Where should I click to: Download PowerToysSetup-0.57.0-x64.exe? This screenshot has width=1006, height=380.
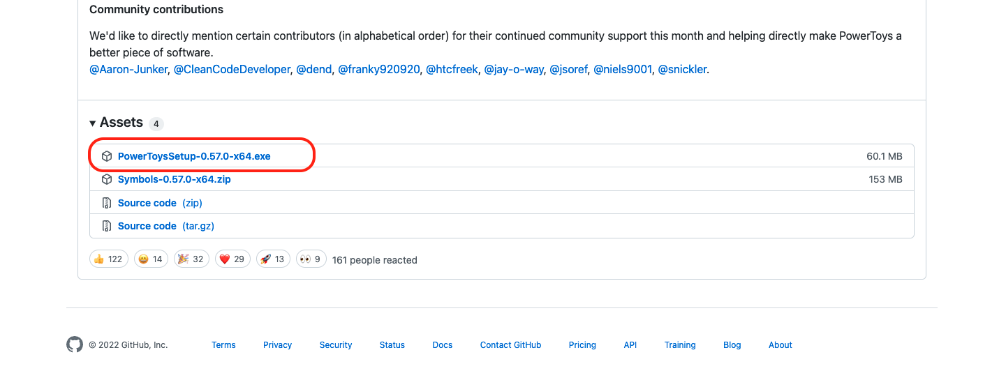click(194, 156)
